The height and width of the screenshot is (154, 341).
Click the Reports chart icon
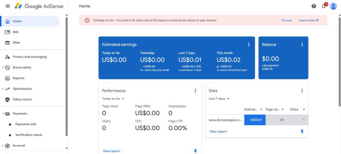point(7,78)
